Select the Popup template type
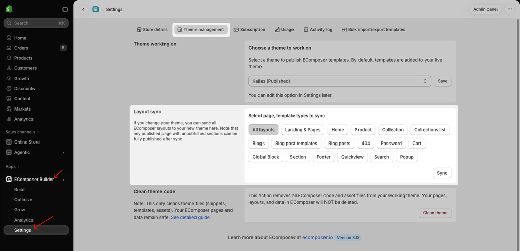This screenshot has height=251, width=520. [407, 157]
